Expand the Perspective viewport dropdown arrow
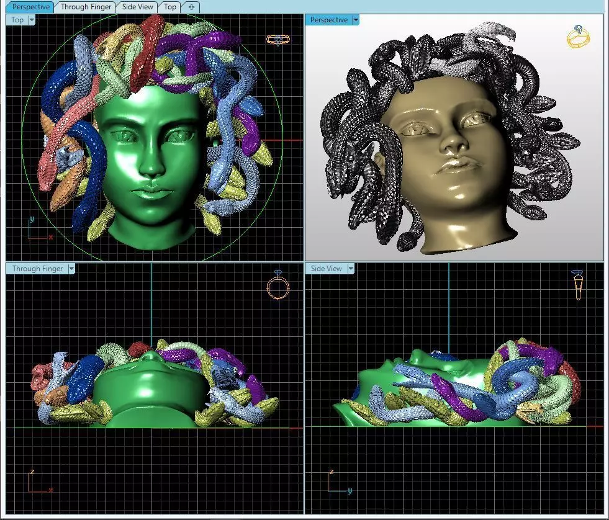 (x=356, y=20)
